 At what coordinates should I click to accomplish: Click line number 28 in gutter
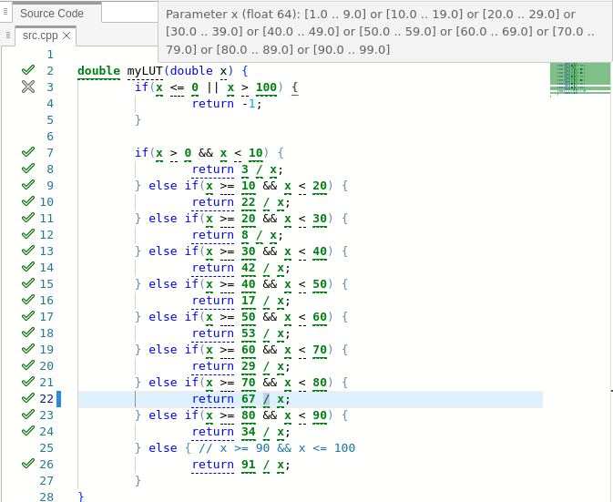(x=46, y=497)
